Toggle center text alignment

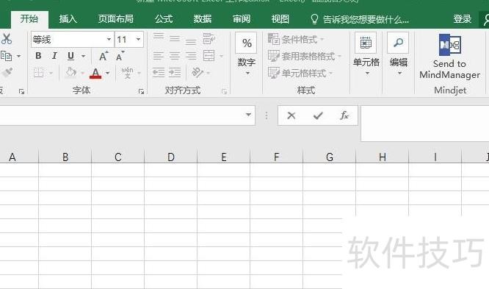coord(175,56)
